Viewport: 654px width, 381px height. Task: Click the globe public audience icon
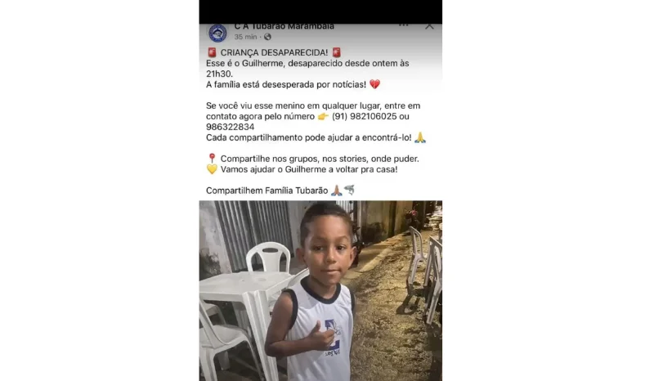267,37
